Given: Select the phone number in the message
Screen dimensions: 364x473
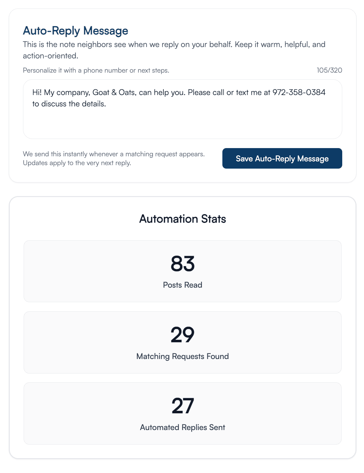Looking at the screenshot, I should pyautogui.click(x=299, y=93).
